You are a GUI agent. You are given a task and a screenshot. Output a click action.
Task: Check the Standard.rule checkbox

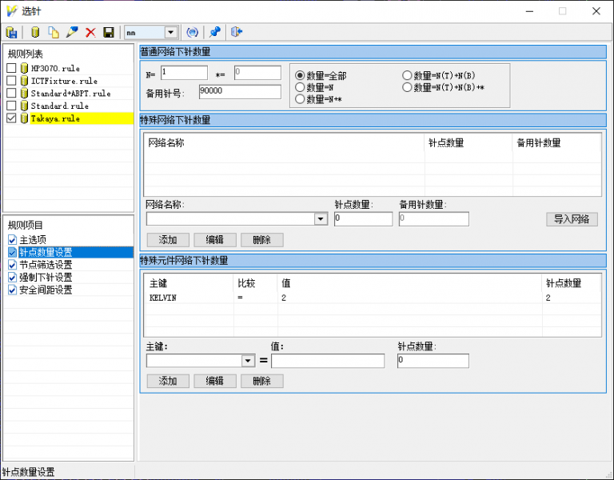pos(11,106)
